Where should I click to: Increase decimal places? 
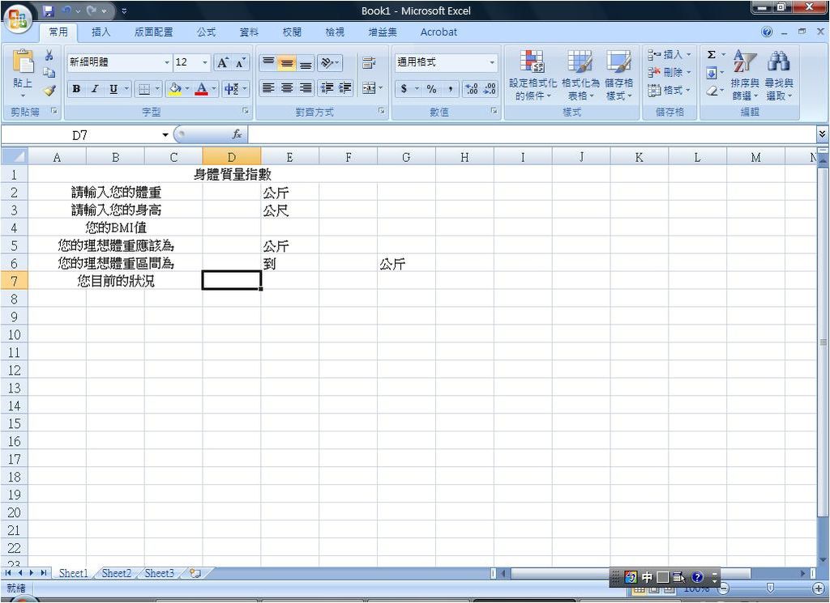(x=471, y=89)
